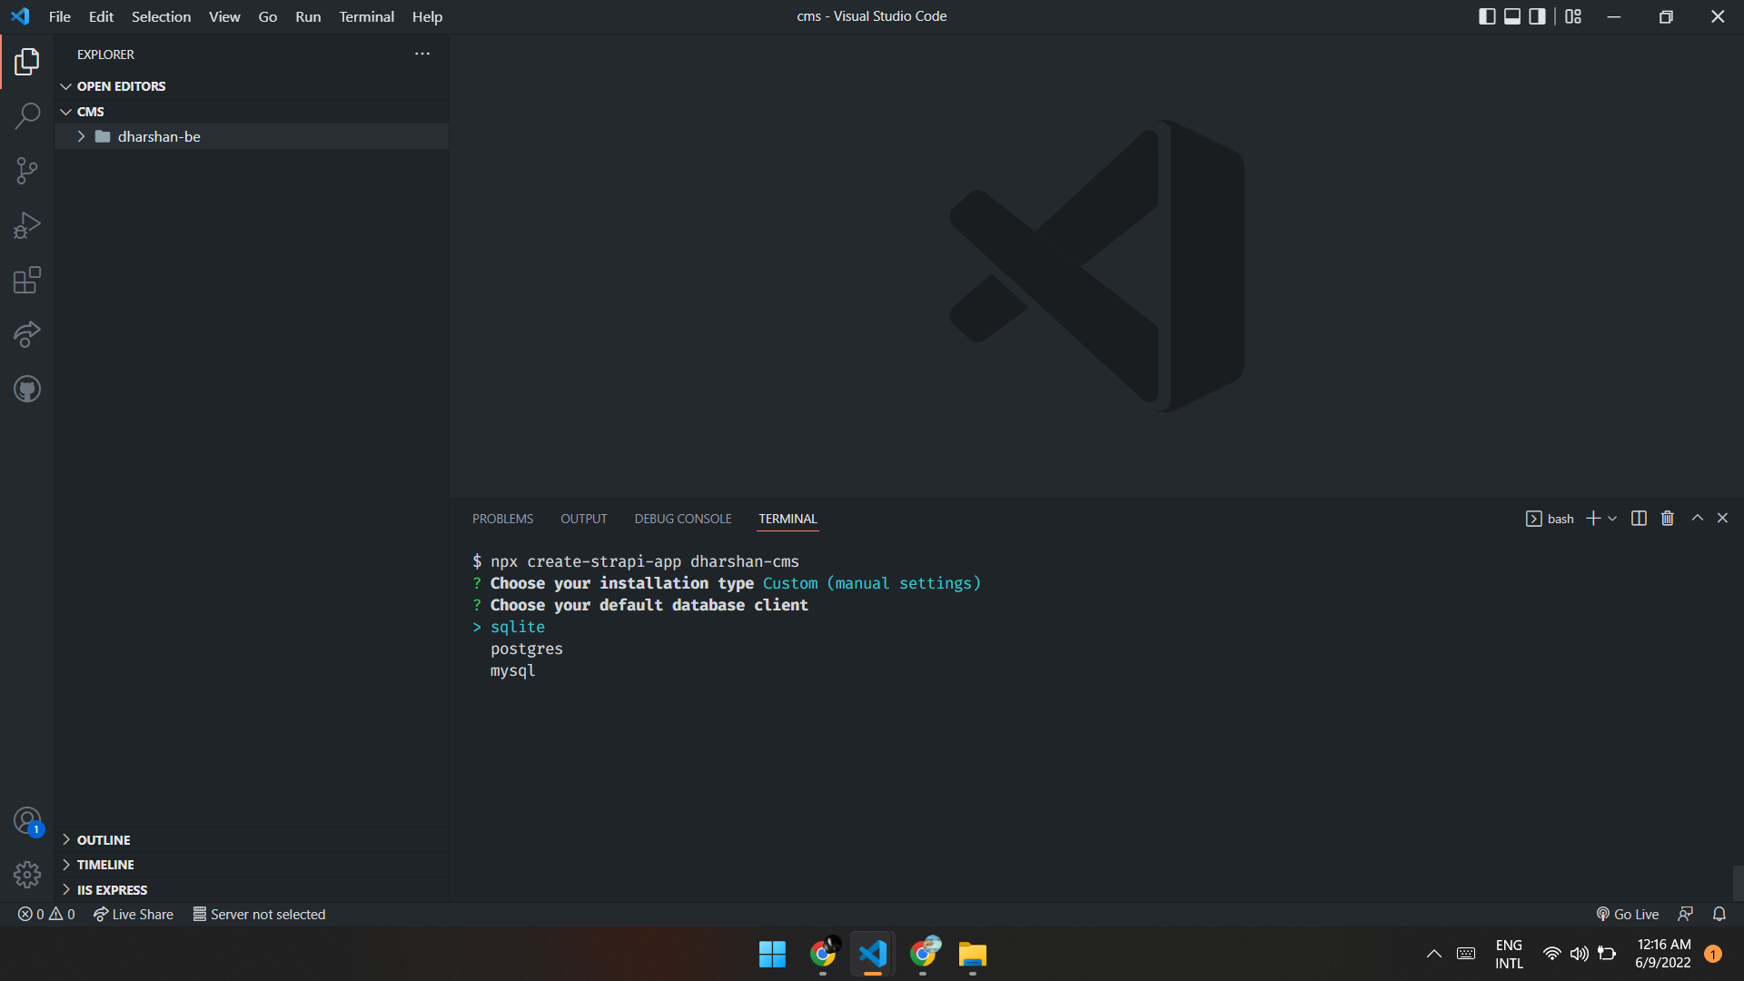Screen dimensions: 1744x981
Task: Start Live Share from status bar
Action: pos(134,915)
